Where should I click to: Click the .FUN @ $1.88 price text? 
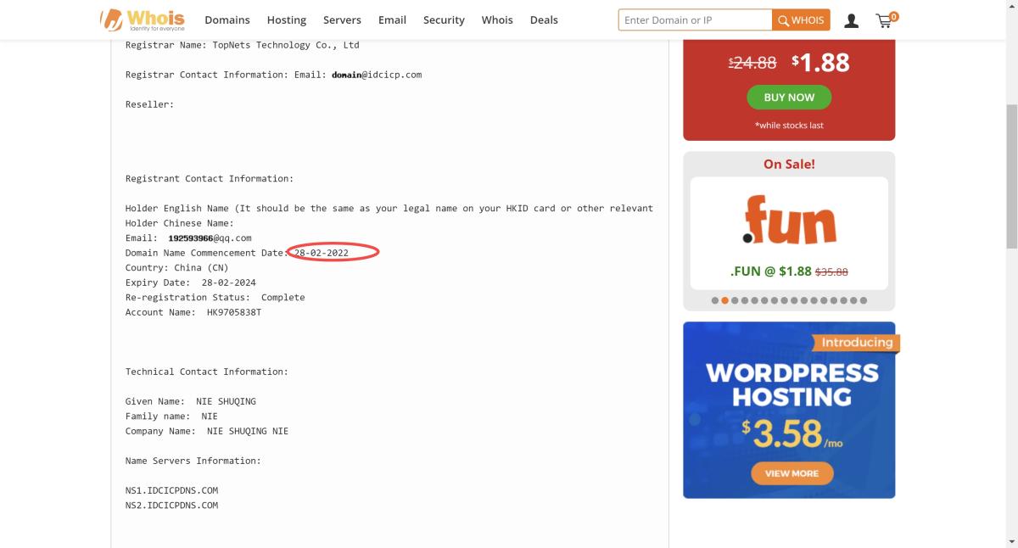click(x=770, y=271)
